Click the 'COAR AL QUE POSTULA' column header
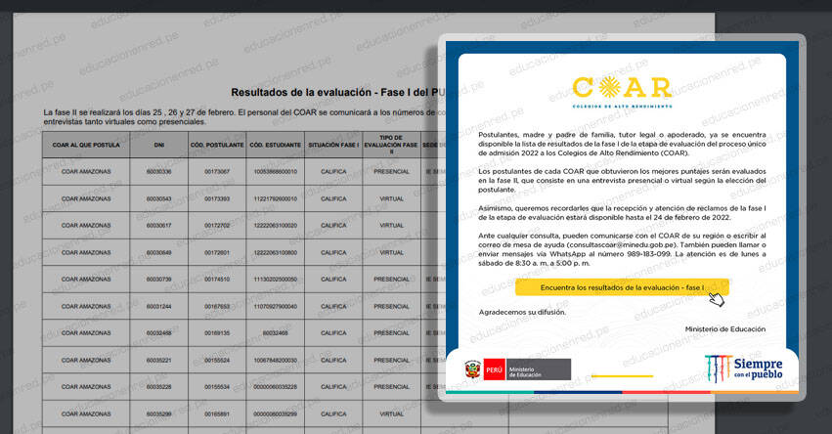832x434 pixels. point(86,145)
